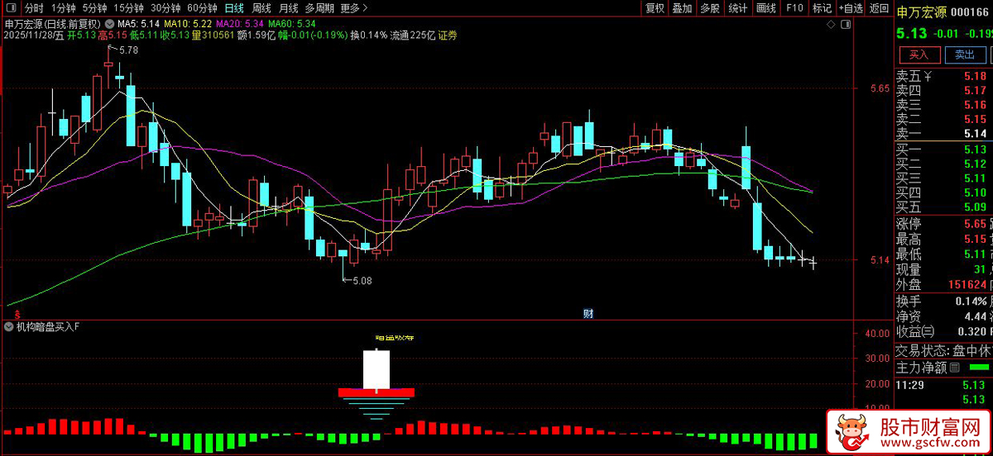Click the 11:29 trade tick row
The image size is (993, 456).
coord(944,385)
